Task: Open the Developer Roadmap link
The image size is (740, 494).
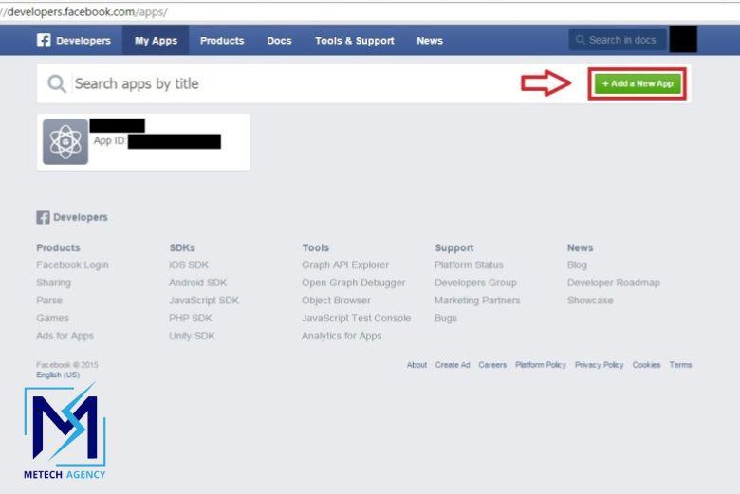Action: [614, 283]
